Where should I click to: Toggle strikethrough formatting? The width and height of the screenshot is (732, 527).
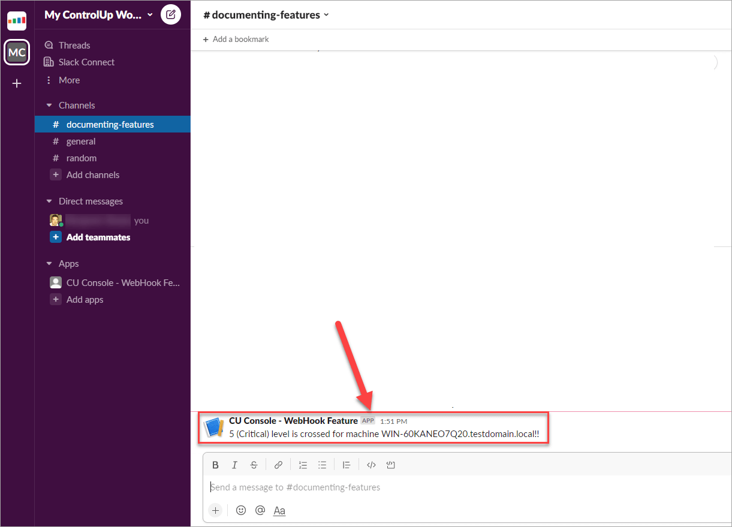[x=254, y=465]
